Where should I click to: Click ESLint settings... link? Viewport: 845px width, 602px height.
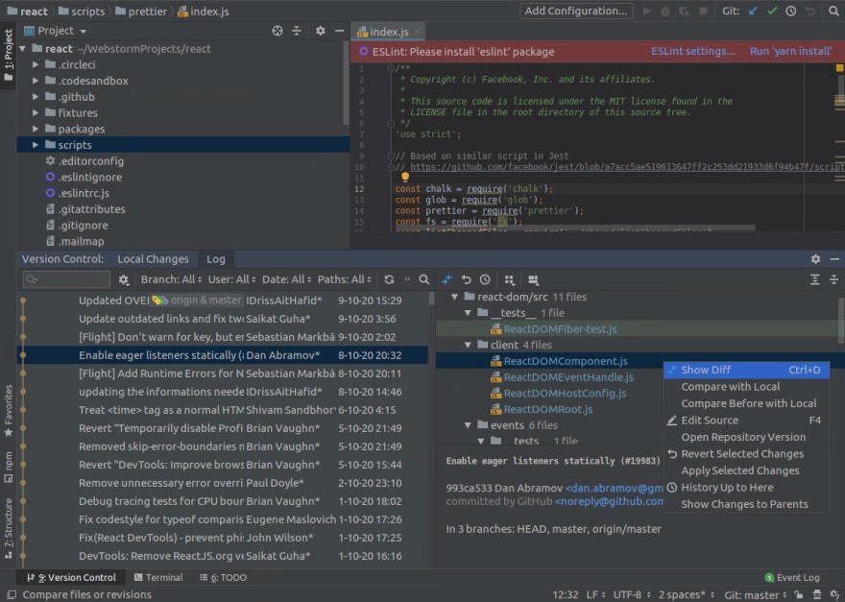coord(692,51)
